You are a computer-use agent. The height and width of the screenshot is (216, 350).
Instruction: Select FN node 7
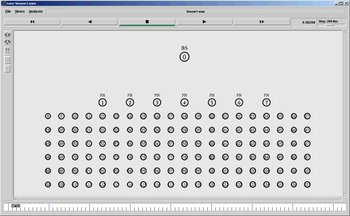click(x=267, y=103)
